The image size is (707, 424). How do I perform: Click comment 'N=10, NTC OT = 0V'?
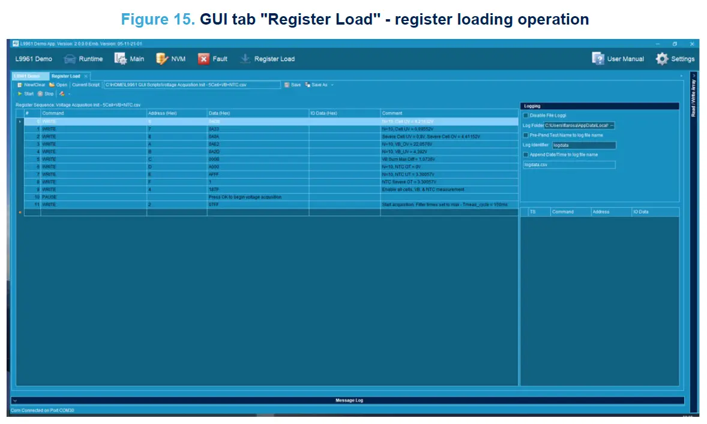pos(402,167)
